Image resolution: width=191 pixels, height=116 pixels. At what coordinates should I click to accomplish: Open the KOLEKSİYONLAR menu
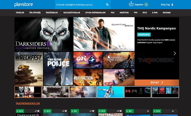72,13
